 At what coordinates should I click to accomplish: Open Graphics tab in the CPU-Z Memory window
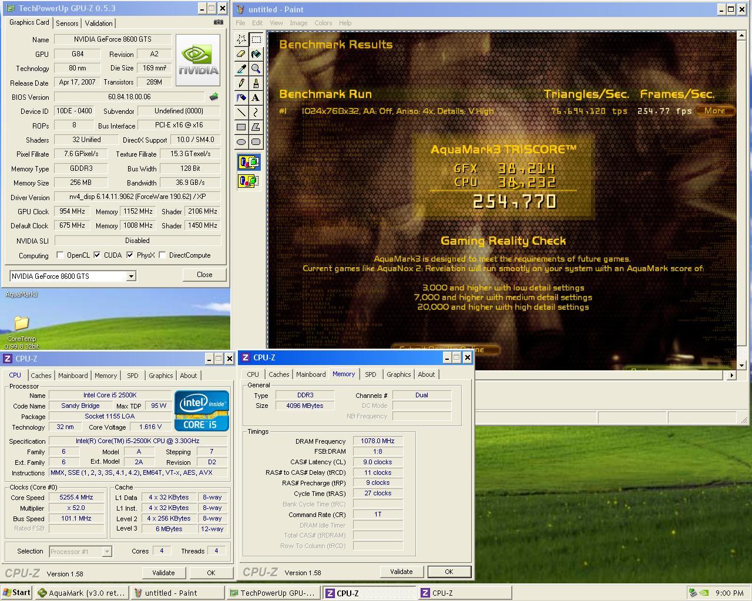(x=399, y=374)
